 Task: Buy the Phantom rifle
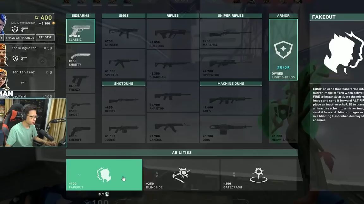[x=173, y=97]
